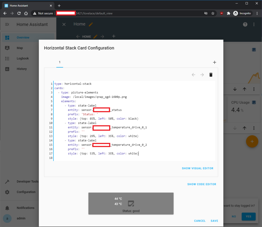Open the dashboard overflow menu in header
The image size is (262, 227).
254,25
